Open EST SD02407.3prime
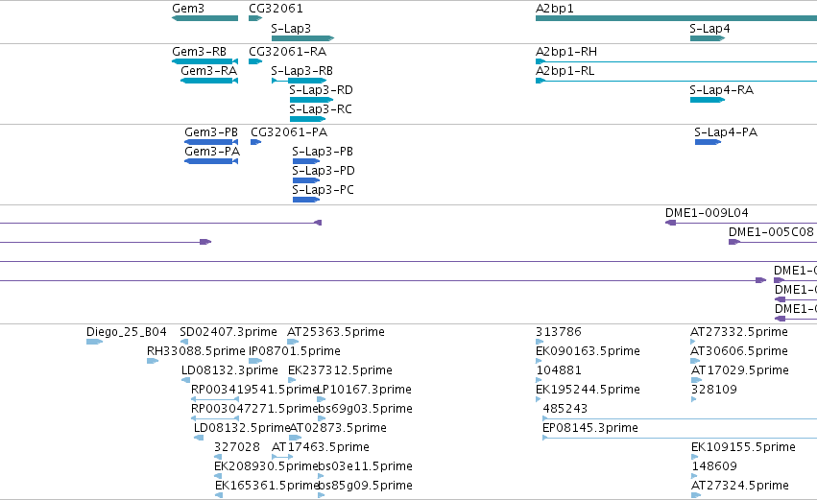The height and width of the screenshot is (500, 817). (x=228, y=332)
